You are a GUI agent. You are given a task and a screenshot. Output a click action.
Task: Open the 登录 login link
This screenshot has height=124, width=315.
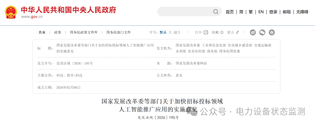coord(273,12)
